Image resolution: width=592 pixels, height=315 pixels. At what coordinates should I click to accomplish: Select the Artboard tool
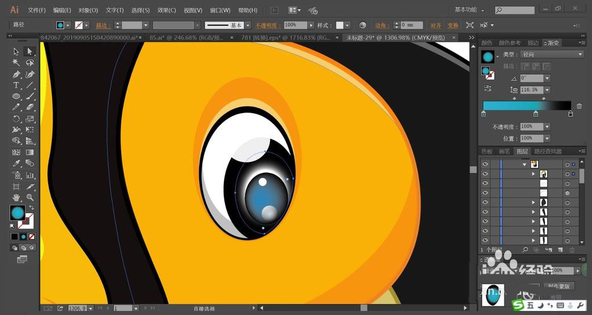[x=16, y=186]
